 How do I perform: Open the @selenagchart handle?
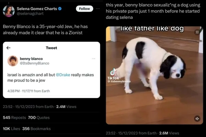tap(30, 13)
